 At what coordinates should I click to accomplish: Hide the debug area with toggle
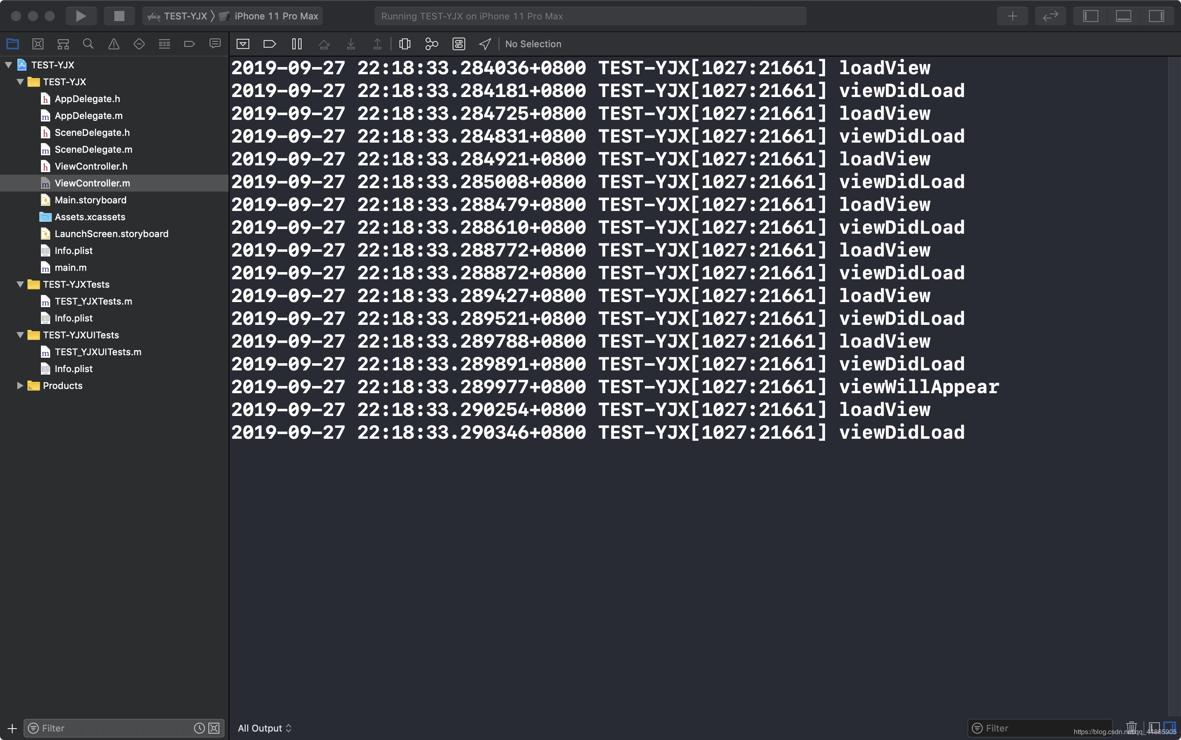tap(243, 44)
